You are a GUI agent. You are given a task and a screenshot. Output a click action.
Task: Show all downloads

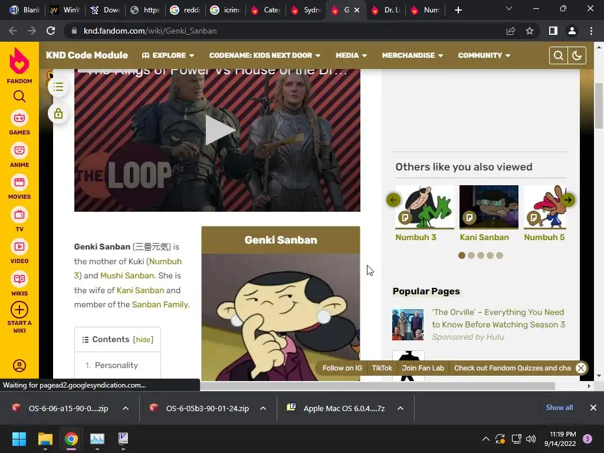pyautogui.click(x=559, y=408)
